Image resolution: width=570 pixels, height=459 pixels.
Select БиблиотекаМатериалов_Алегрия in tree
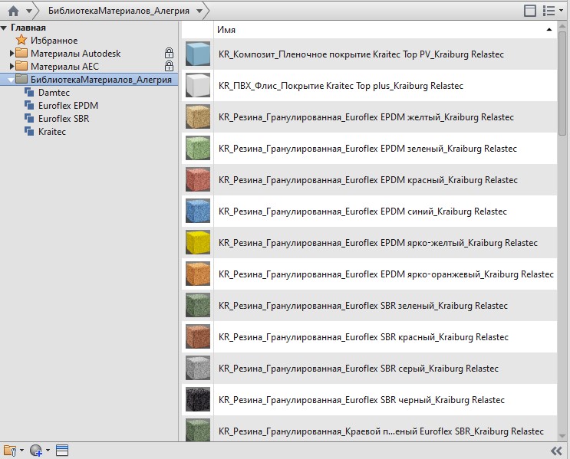(x=101, y=80)
